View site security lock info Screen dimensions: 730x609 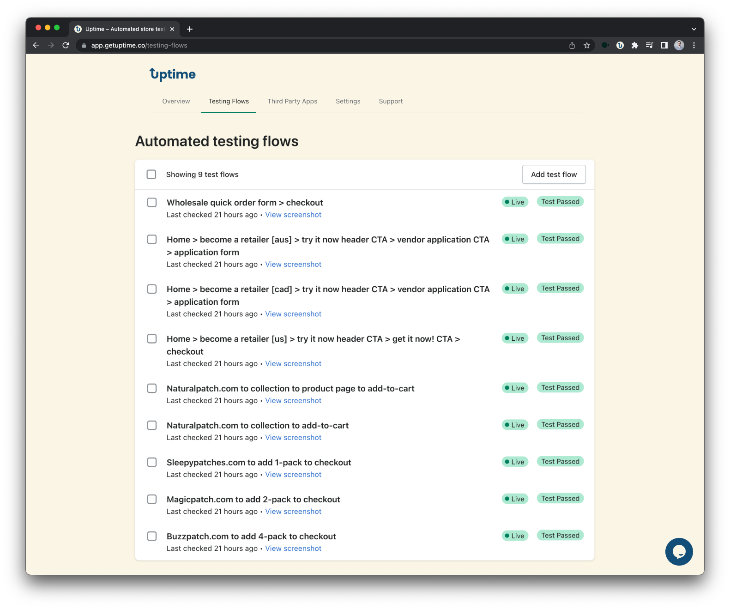(x=84, y=45)
